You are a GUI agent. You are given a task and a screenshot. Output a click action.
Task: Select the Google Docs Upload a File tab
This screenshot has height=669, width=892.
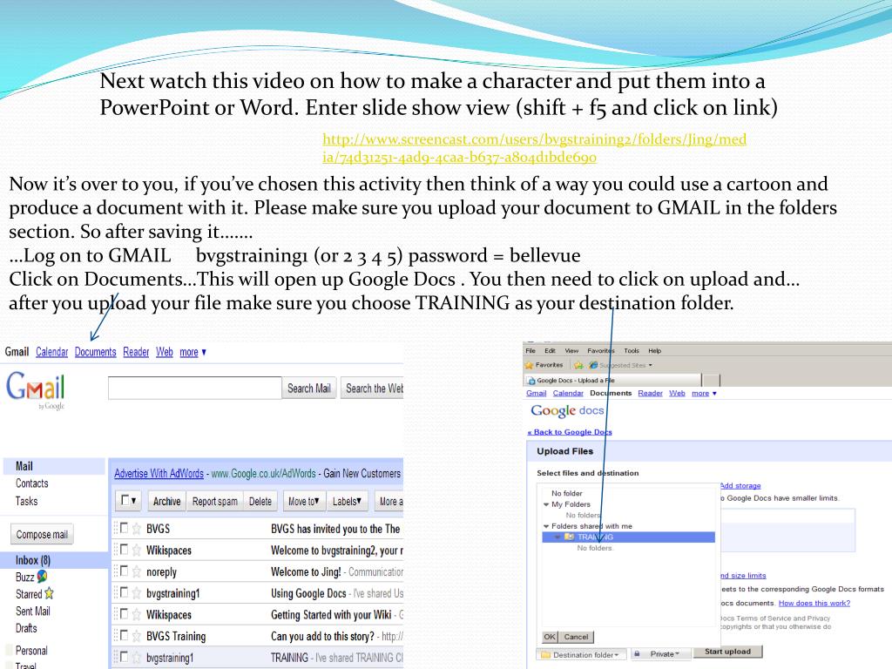point(612,380)
